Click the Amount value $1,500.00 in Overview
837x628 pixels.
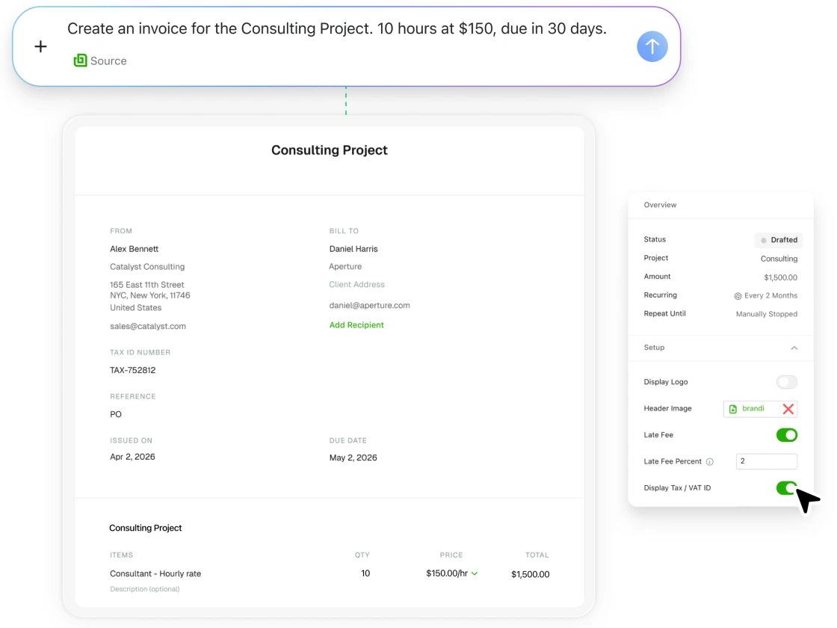[780, 277]
